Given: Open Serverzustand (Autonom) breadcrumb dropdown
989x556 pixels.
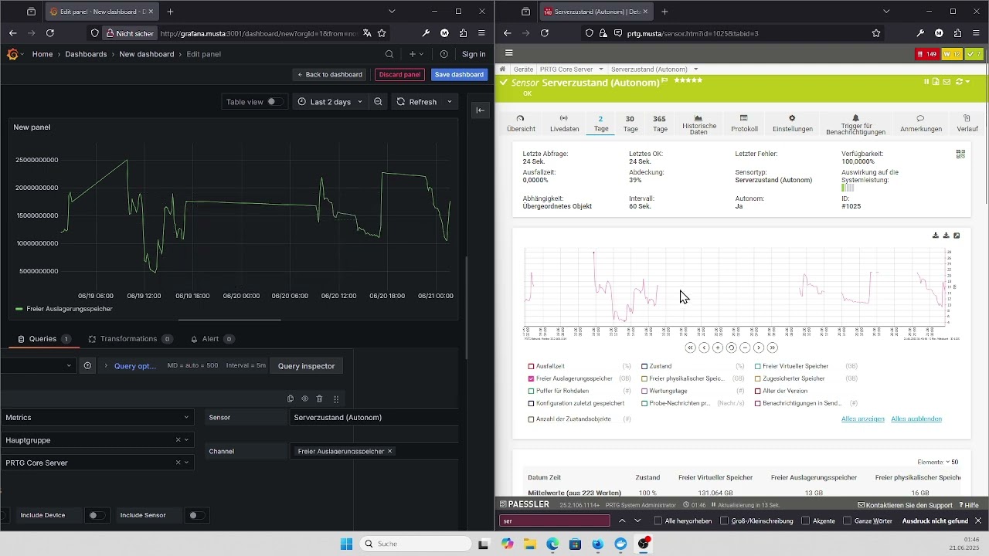Looking at the screenshot, I should (695, 69).
